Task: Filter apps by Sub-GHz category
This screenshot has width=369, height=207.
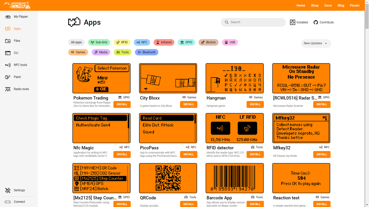Action: click(x=99, y=42)
